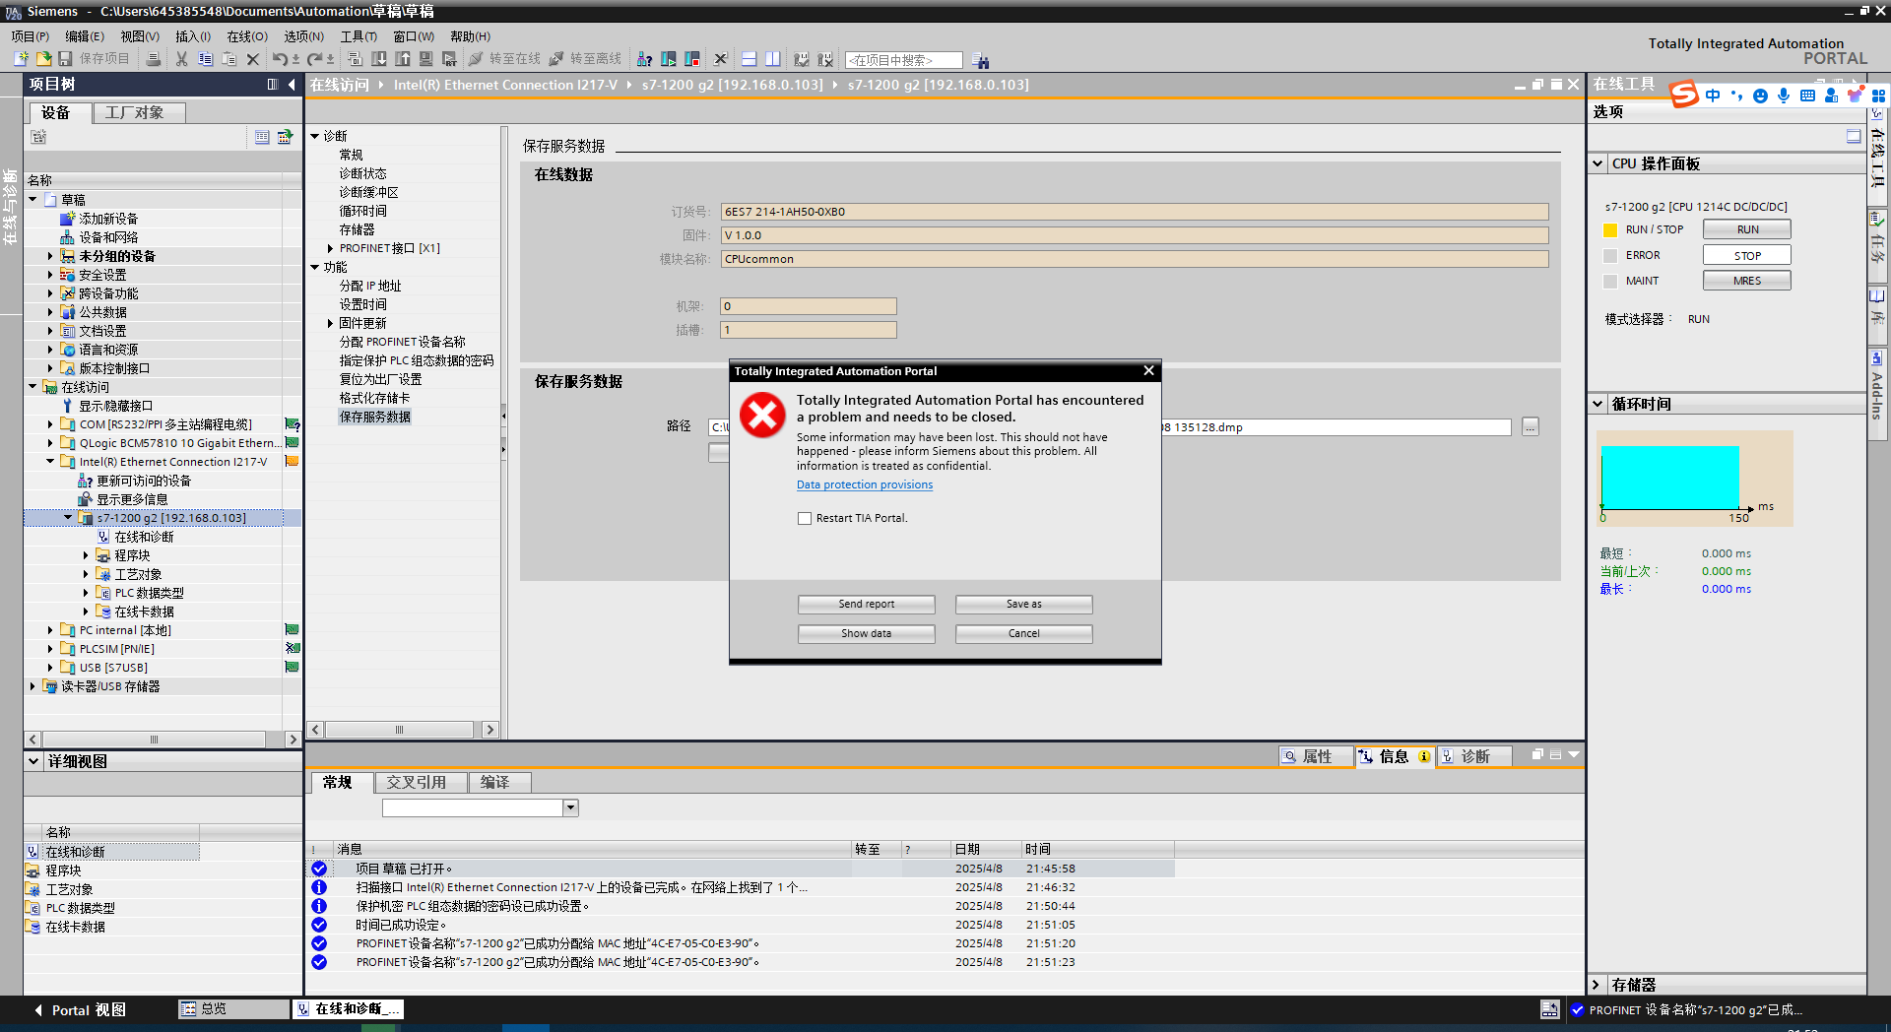Click the Start CPU toolbar icon
The image size is (1891, 1032).
click(x=669, y=59)
